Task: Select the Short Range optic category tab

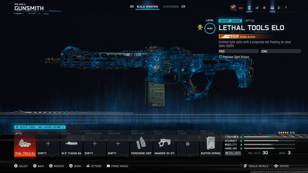Action: pos(230,21)
